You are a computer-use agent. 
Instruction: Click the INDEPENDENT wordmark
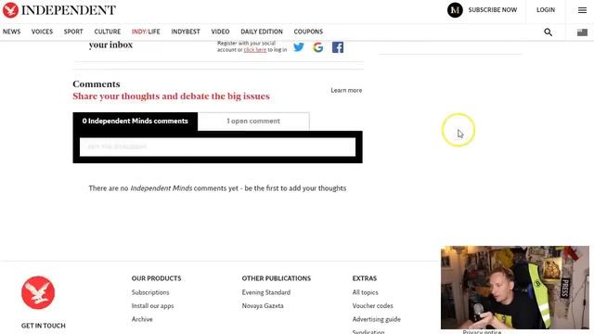tap(69, 10)
